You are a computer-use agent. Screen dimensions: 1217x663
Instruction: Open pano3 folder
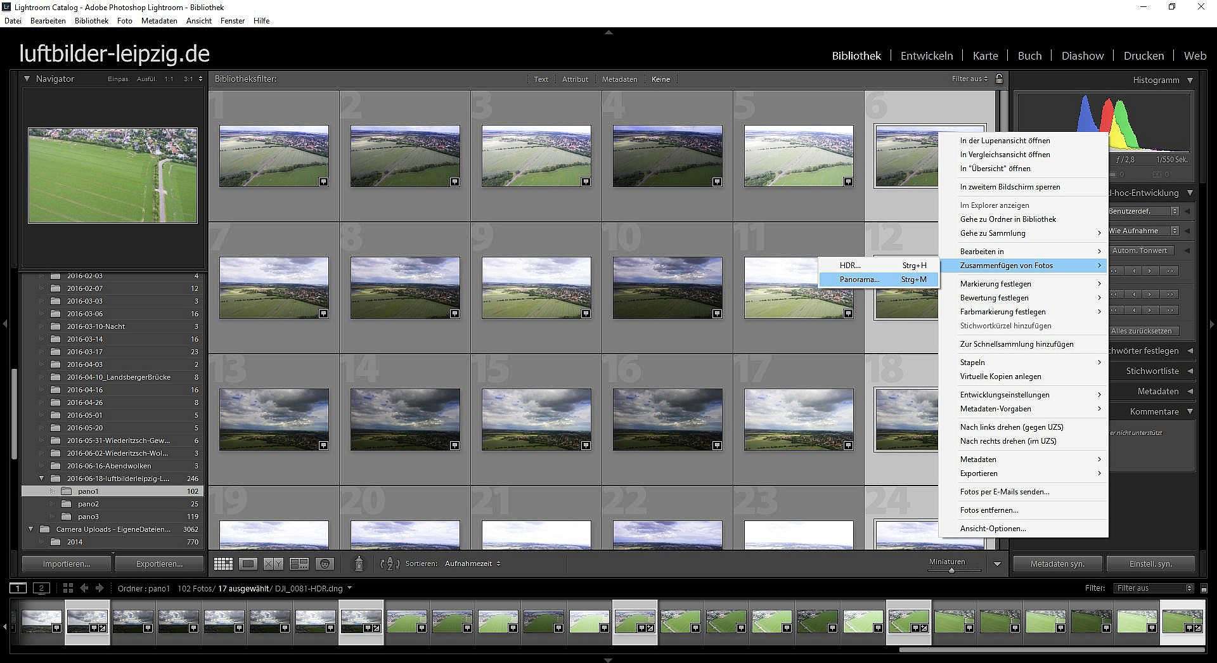88,517
